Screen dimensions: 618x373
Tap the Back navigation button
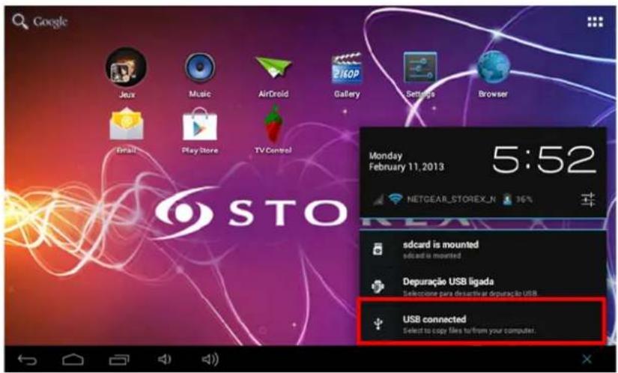27,360
